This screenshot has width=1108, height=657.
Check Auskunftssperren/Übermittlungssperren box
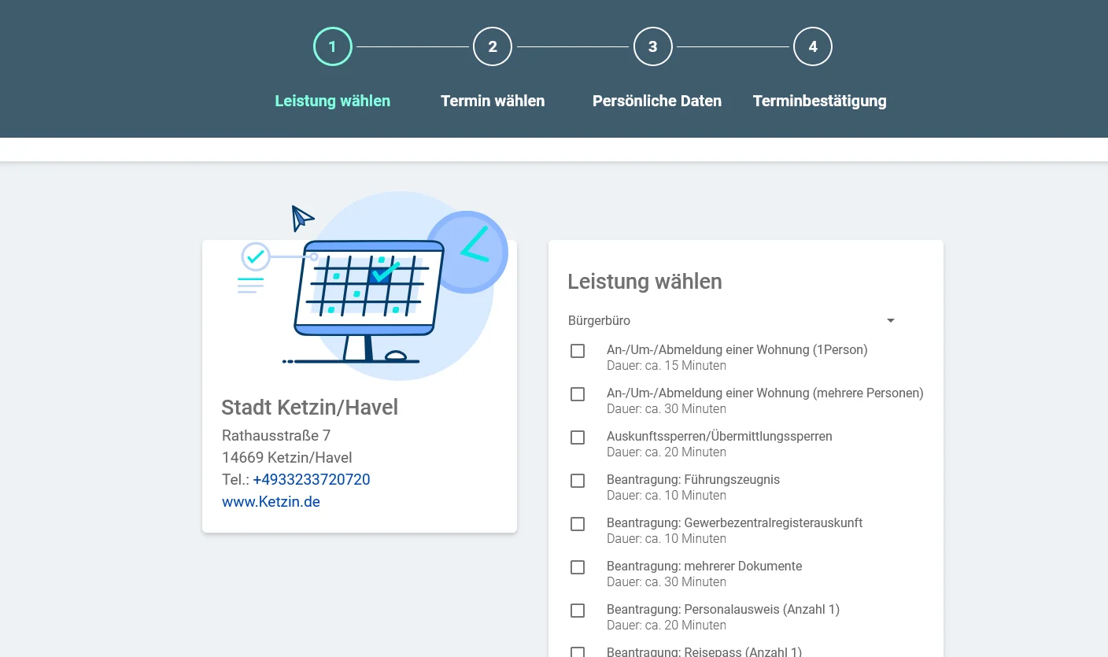click(x=578, y=437)
